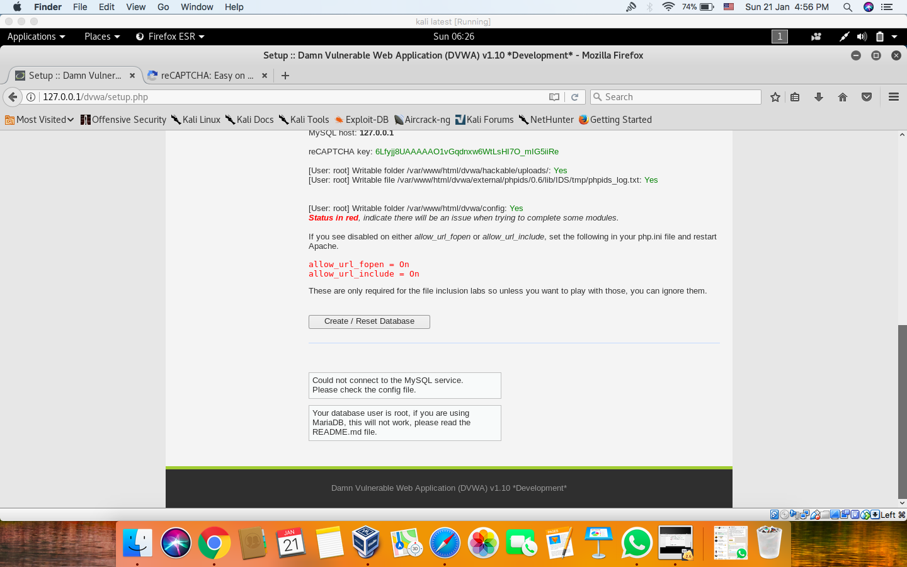The image size is (907, 567).
Task: Select workspace 1 indicator in Kali panel
Action: pyautogui.click(x=780, y=37)
